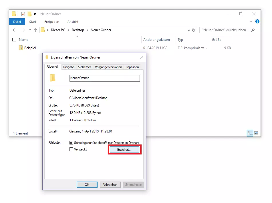Image resolution: width=272 pixels, height=203 pixels.
Task: Click the folder icon in title bar
Action: [x=14, y=14]
